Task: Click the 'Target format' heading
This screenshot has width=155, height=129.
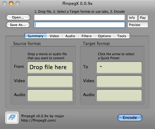Action: click(x=96, y=43)
